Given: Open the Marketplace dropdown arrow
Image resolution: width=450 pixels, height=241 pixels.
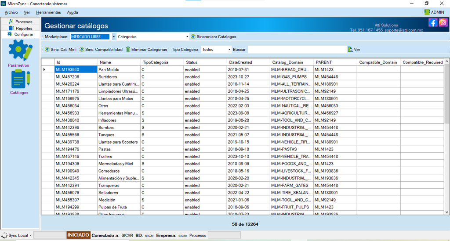Looking at the screenshot, I should (x=114, y=37).
